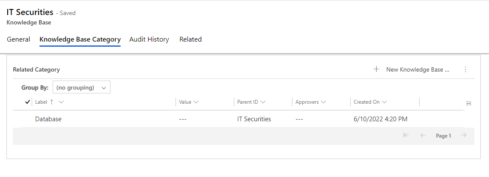This screenshot has height=177, width=489.
Task: Open the Related tab
Action: 191,39
